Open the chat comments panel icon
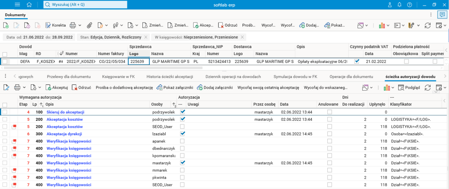 click(442, 15)
